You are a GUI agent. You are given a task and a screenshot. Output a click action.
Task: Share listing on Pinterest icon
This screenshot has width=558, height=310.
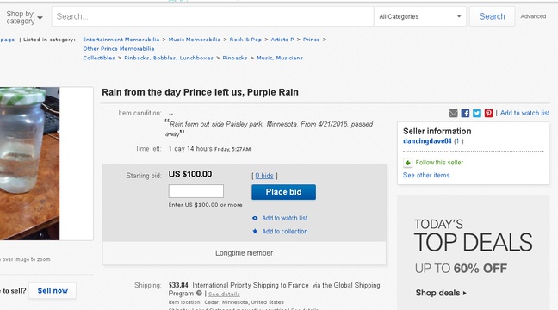pos(488,113)
